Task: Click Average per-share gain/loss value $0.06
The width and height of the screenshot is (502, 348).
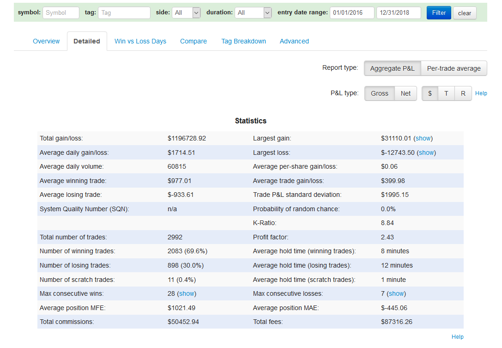Action: click(x=389, y=167)
